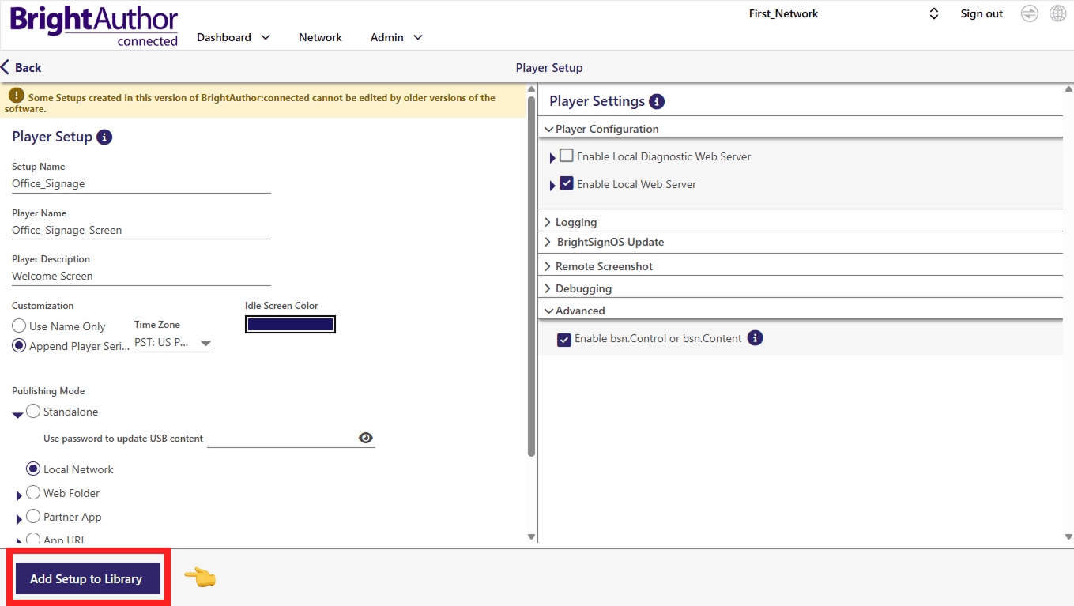Click the network connection arrows icon

(x=1029, y=13)
